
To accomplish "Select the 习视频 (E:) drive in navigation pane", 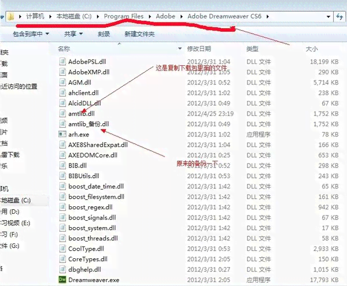I will [15, 223].
